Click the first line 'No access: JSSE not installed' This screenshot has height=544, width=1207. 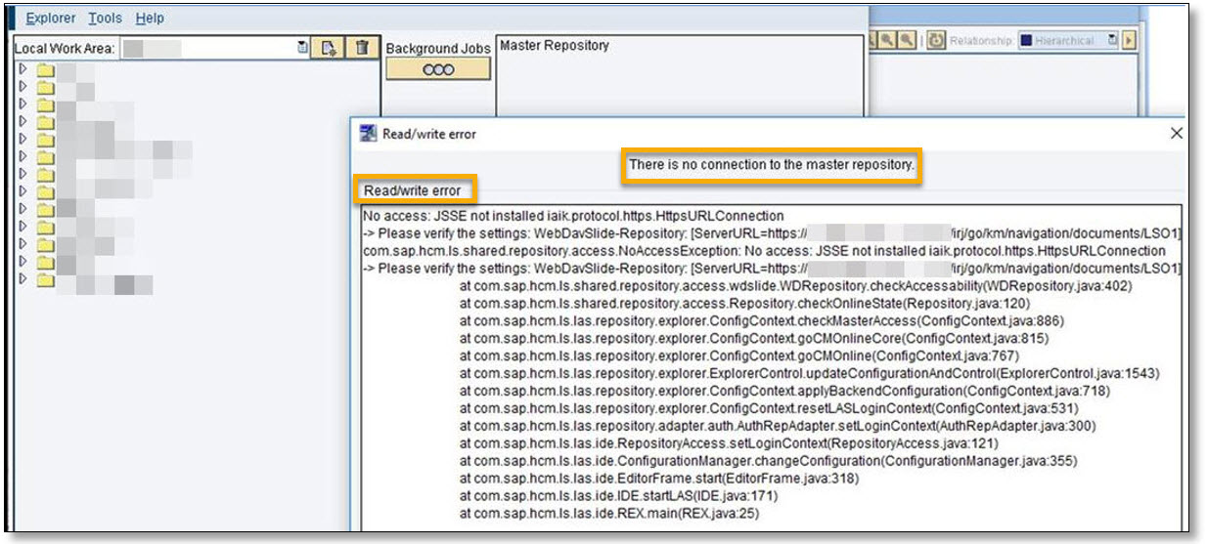pyautogui.click(x=573, y=215)
